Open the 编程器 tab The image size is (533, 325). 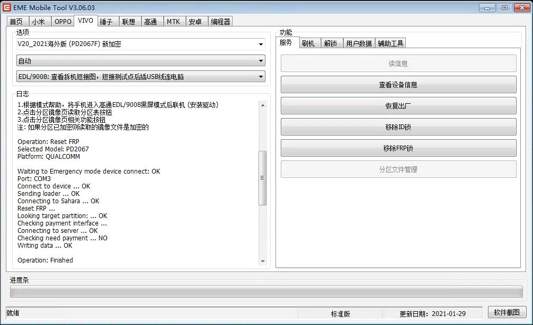(220, 21)
